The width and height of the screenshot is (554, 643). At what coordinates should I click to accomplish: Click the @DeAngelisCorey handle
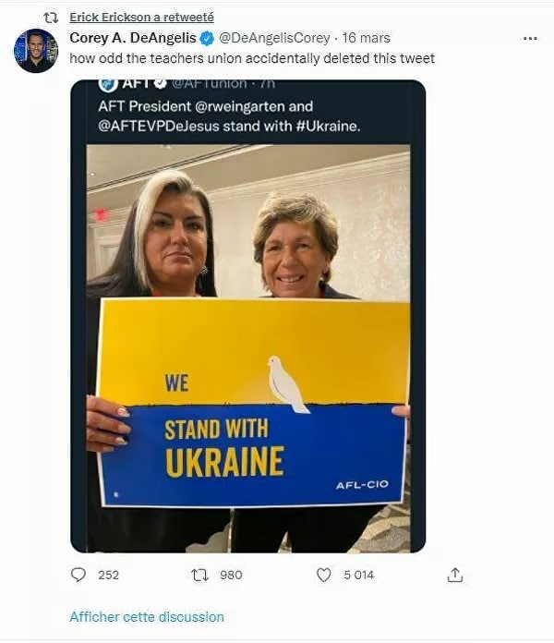[274, 38]
